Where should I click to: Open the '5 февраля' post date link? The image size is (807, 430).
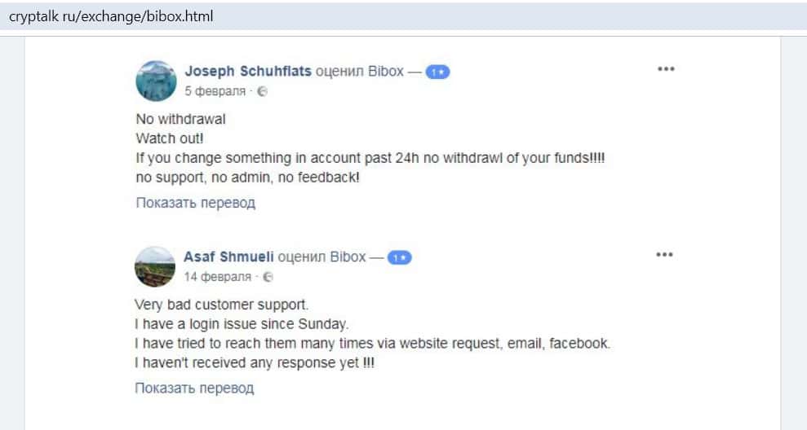[215, 91]
